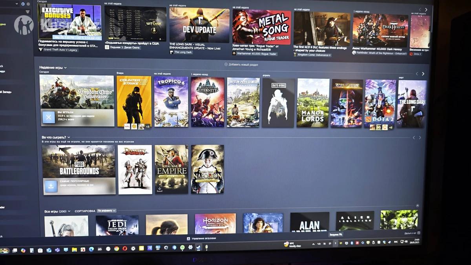471x265 pixels.
Task: Select Jedi Fallen Order in all games
Action: (117, 226)
